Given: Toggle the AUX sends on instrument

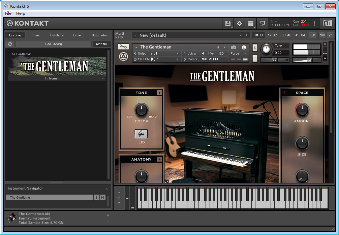Looking at the screenshot, I should pyautogui.click(x=325, y=54).
